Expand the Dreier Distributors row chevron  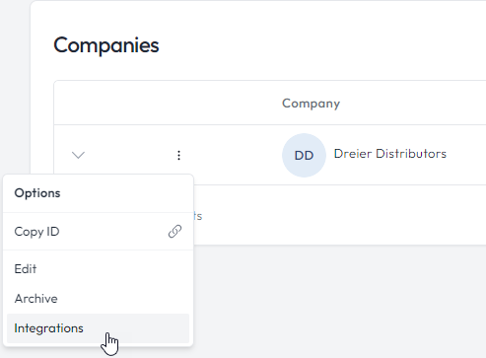pyautogui.click(x=78, y=155)
